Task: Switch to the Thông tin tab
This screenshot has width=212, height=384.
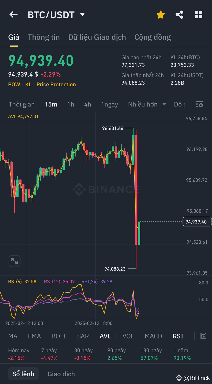Action: point(44,37)
